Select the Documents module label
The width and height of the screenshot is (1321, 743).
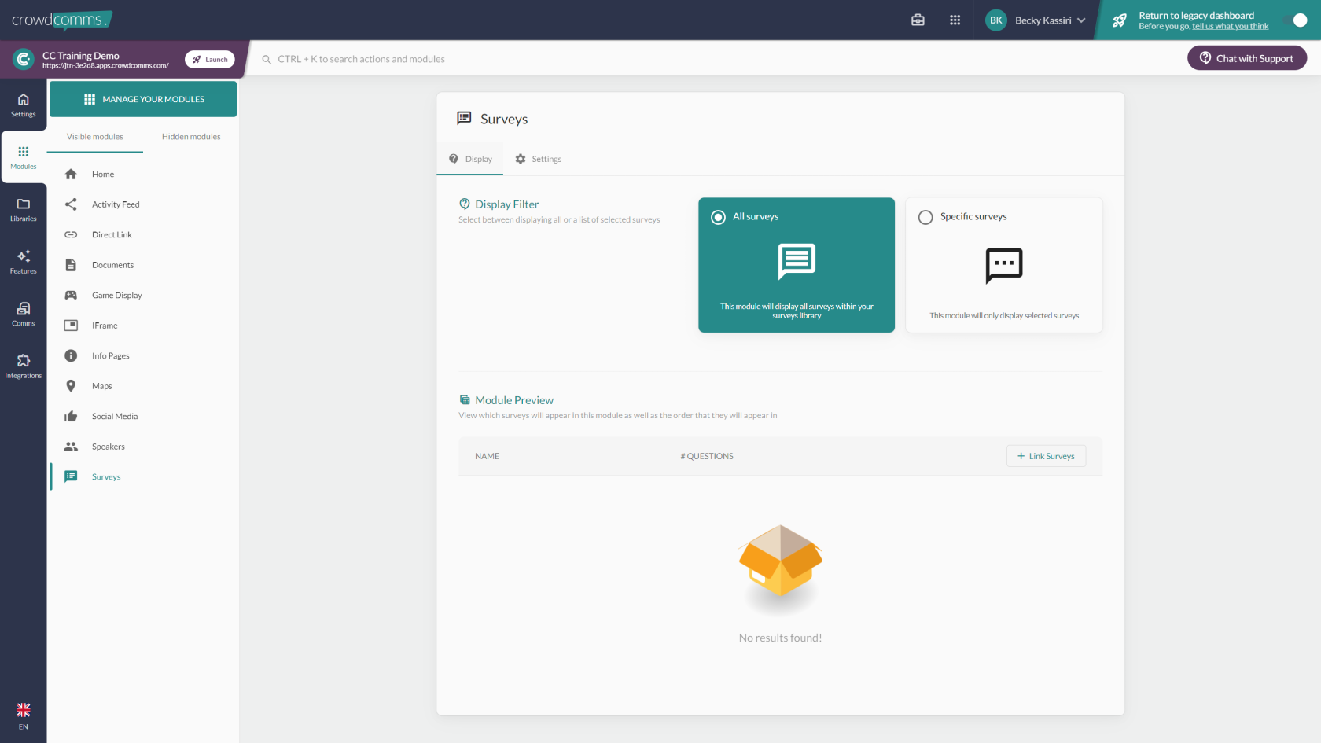(x=112, y=265)
